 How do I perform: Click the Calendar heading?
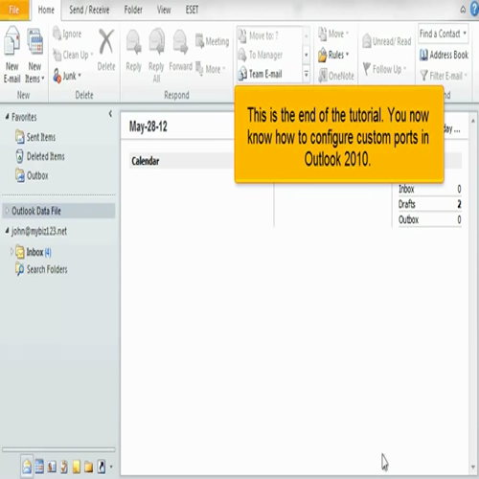tap(146, 161)
